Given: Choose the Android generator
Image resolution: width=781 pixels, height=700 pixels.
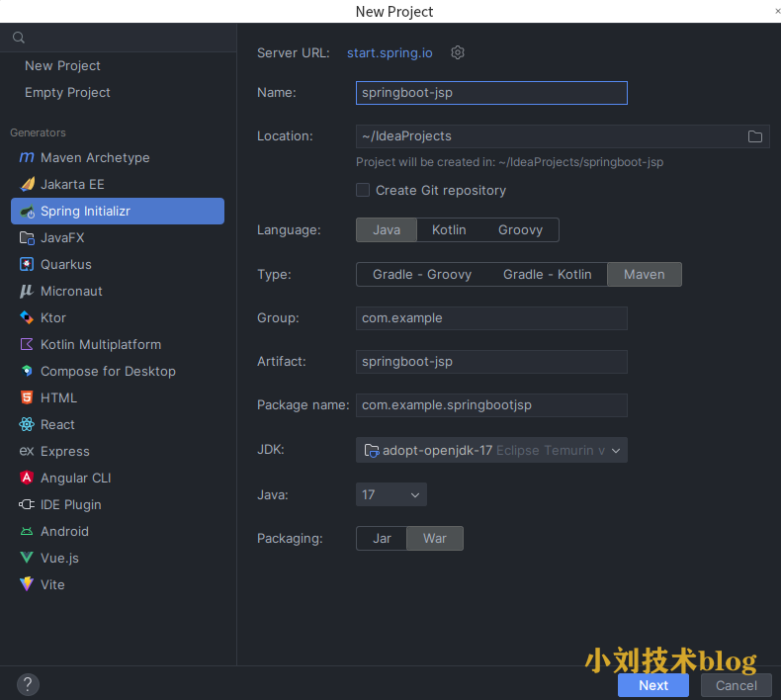Looking at the screenshot, I should pos(64,532).
